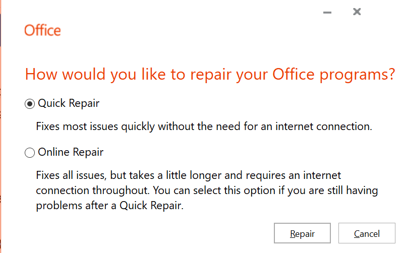Click the filled dot of Quick Repair
The image size is (403, 253).
(x=30, y=104)
